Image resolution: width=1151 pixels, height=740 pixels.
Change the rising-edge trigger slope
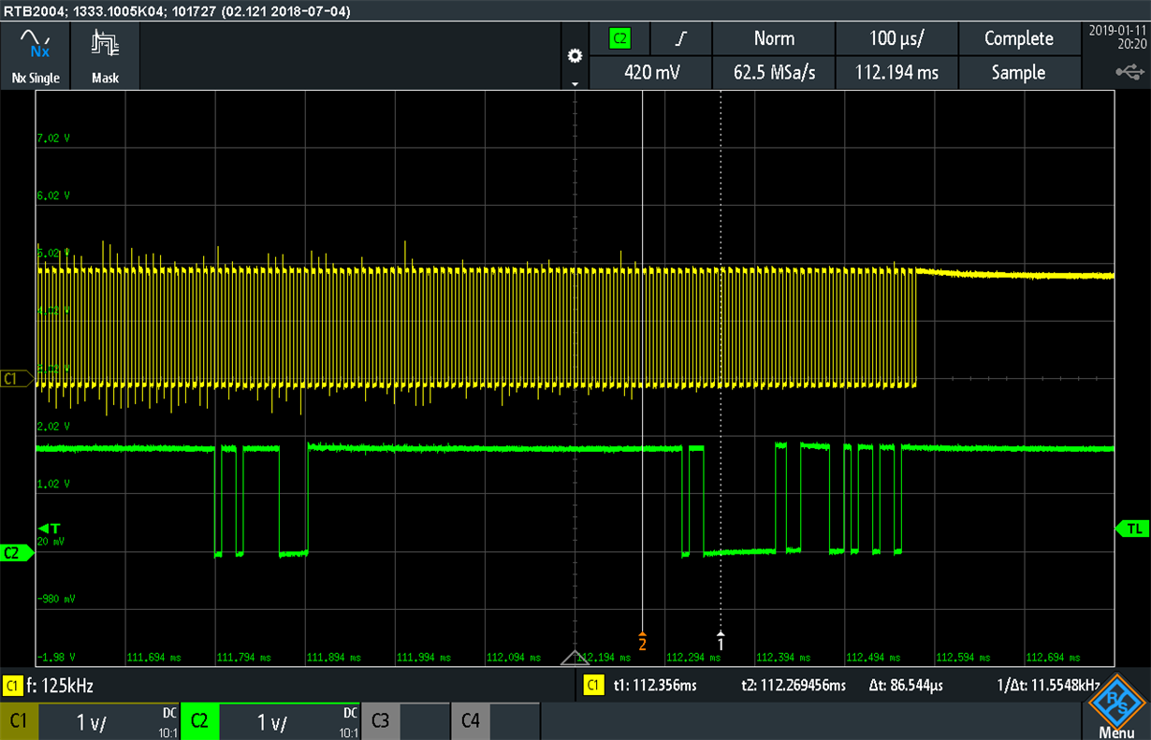pos(680,38)
